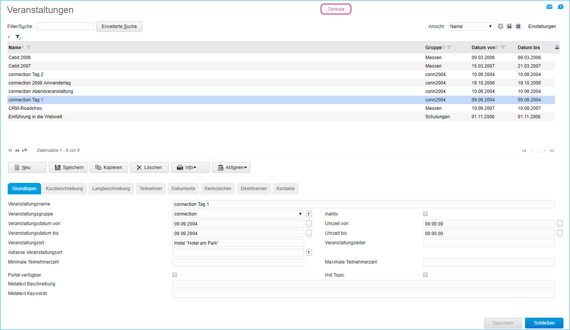Open the help question mark icon

click(x=561, y=7)
